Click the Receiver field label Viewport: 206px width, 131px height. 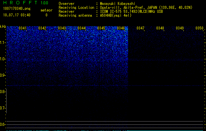[x=66, y=11]
